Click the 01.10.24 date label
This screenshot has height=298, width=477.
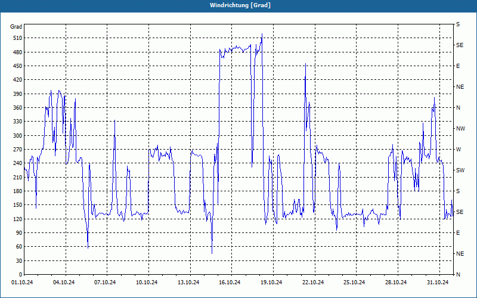coord(22,283)
